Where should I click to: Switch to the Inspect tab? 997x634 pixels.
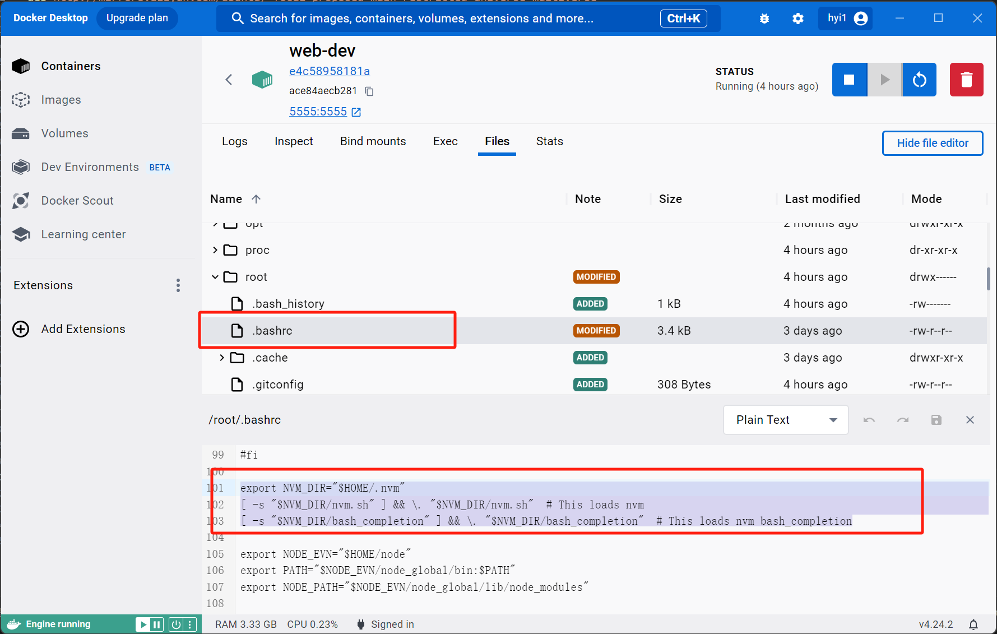(294, 141)
